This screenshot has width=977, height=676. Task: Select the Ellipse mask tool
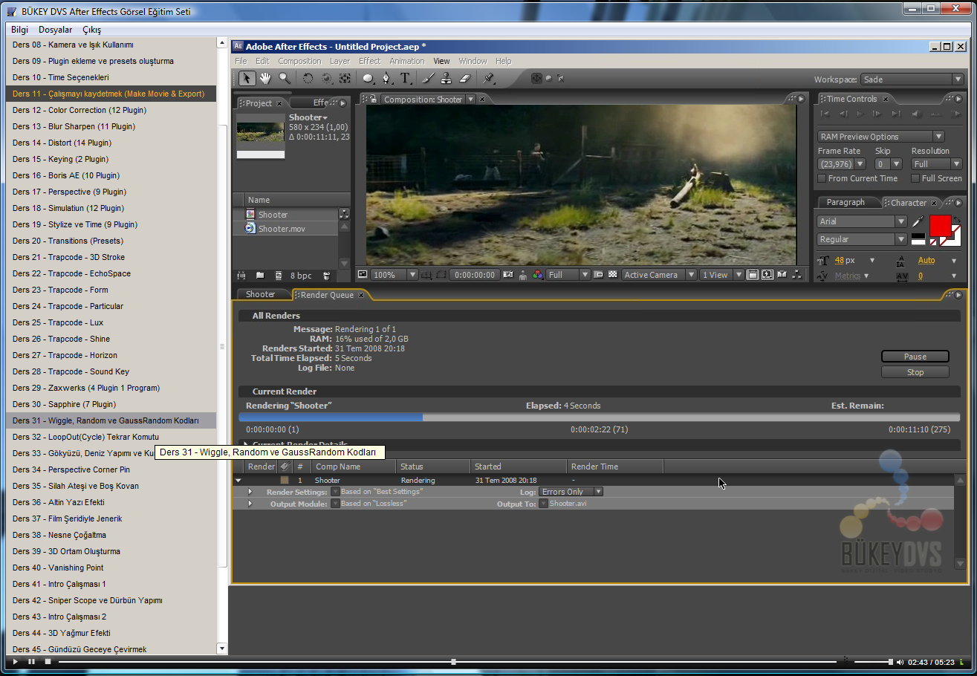(369, 78)
